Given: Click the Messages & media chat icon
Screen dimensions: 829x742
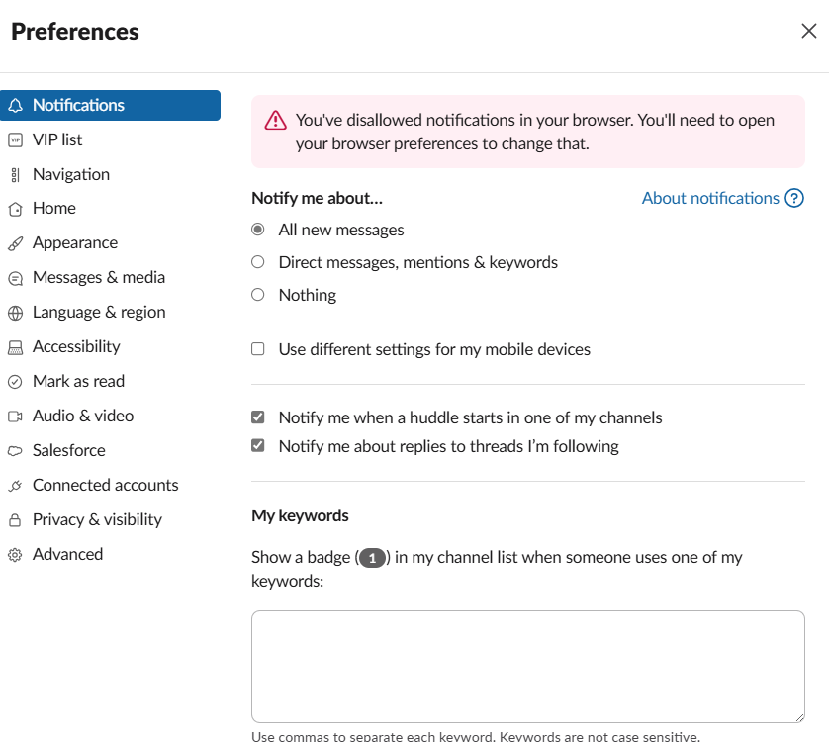Looking at the screenshot, I should (15, 278).
